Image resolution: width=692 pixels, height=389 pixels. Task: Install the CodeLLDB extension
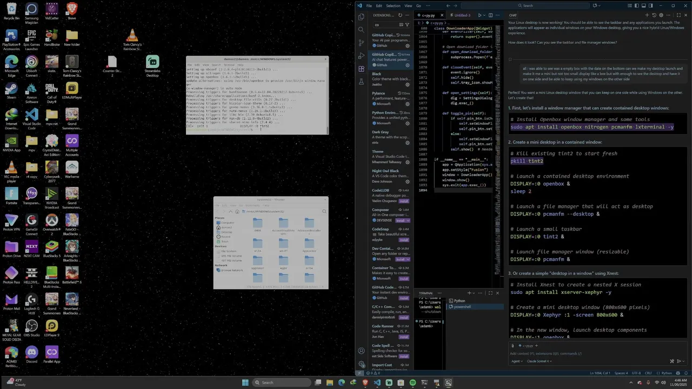(404, 201)
